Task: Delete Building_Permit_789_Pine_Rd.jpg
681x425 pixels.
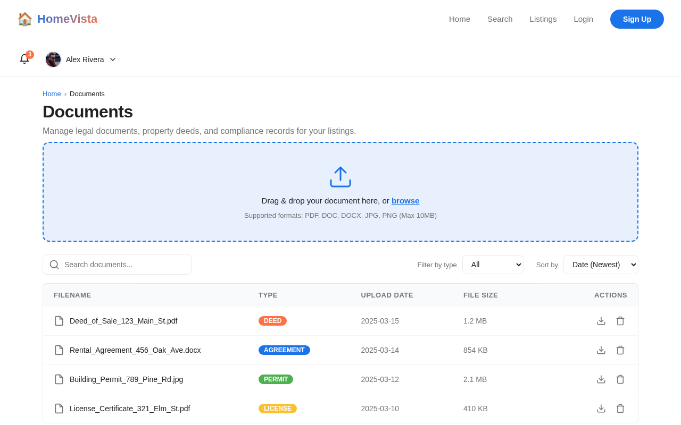Action: click(620, 379)
